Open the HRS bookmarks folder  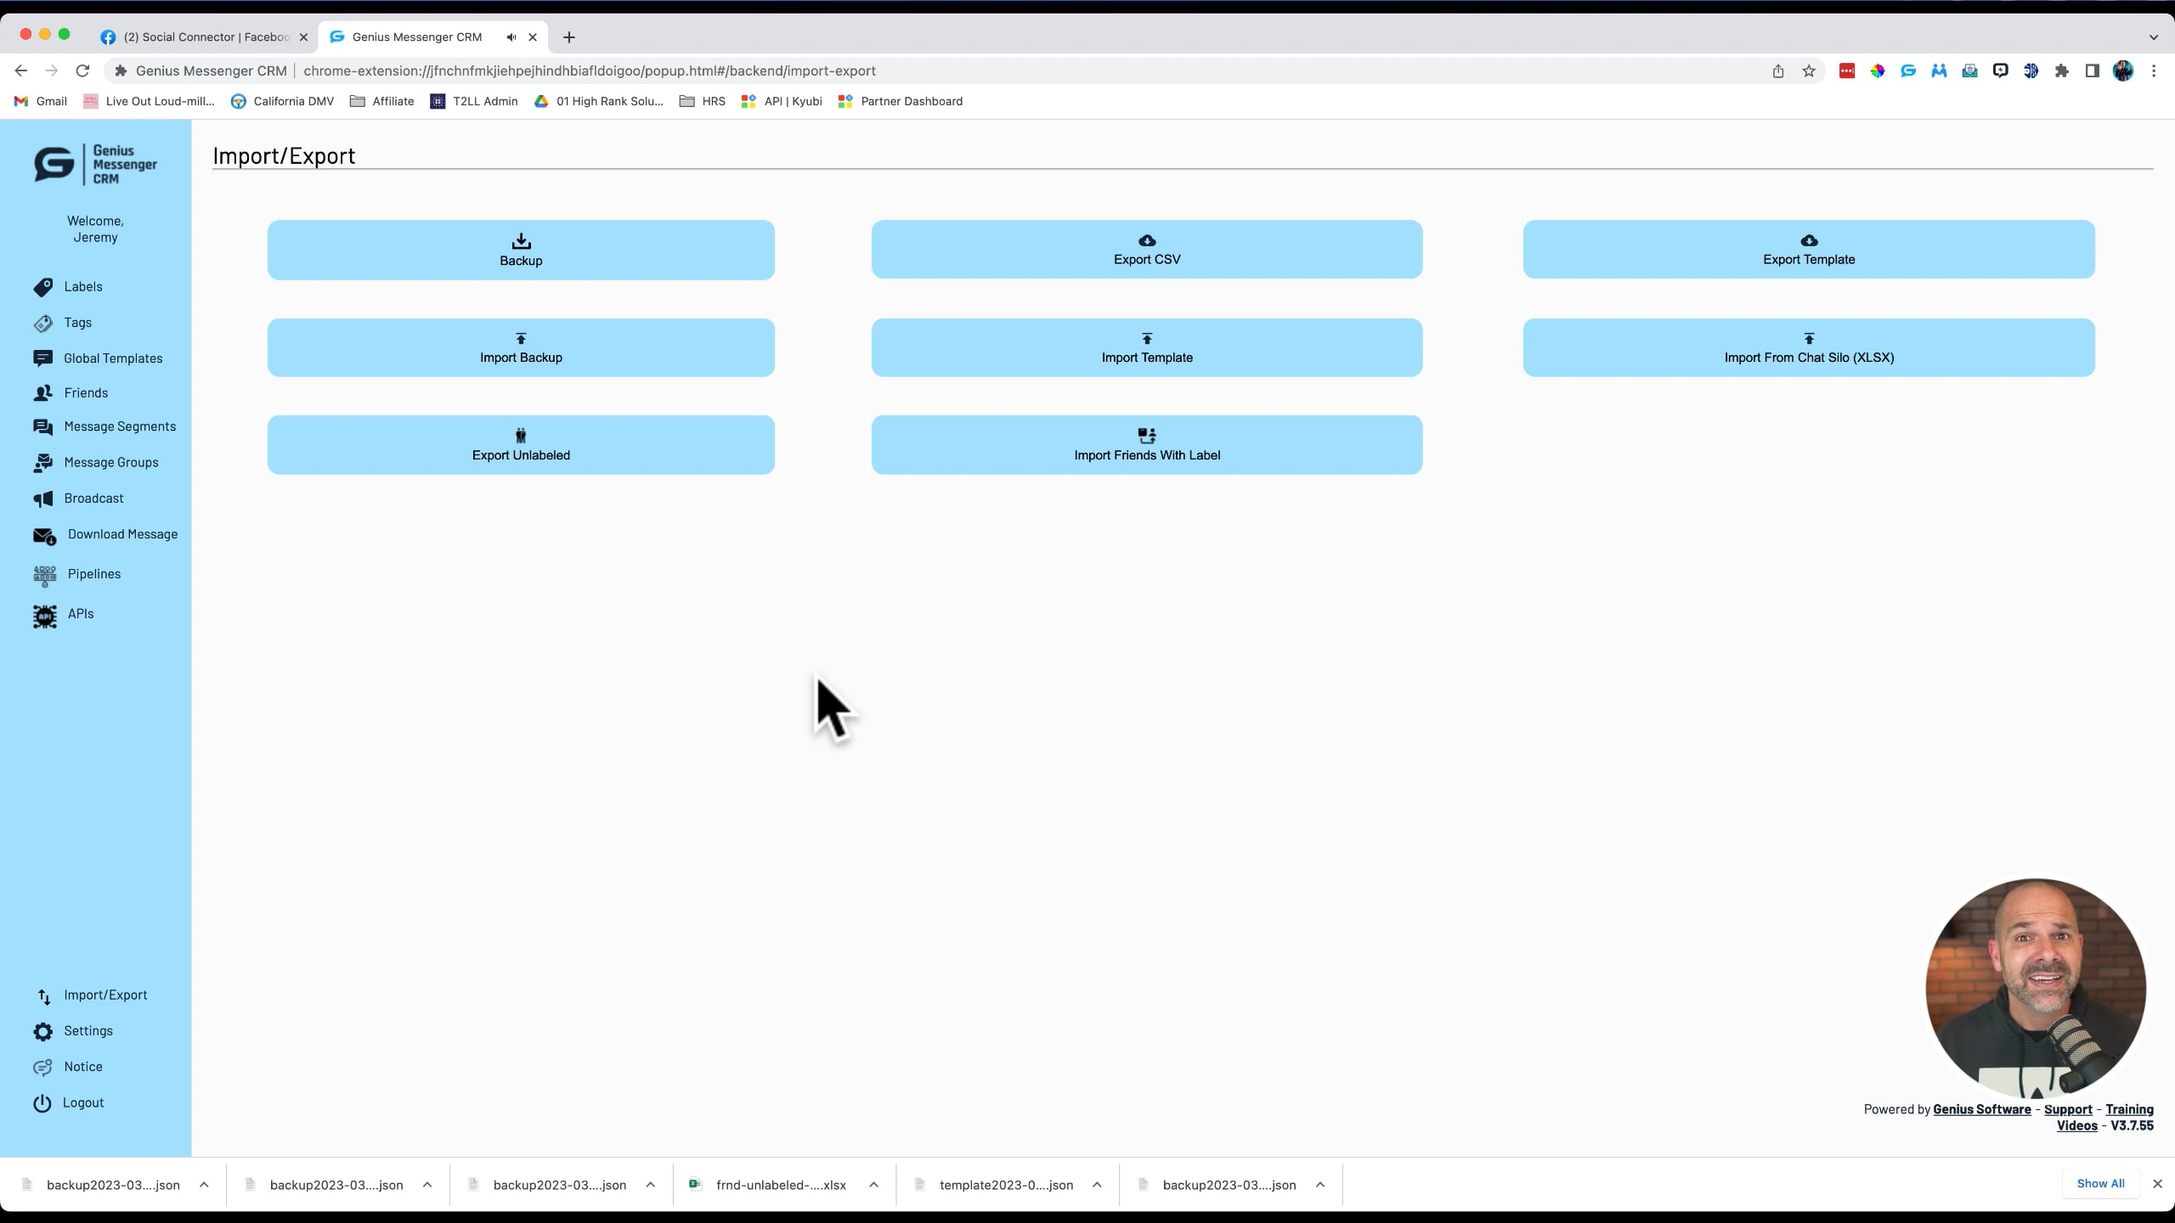[x=703, y=101]
